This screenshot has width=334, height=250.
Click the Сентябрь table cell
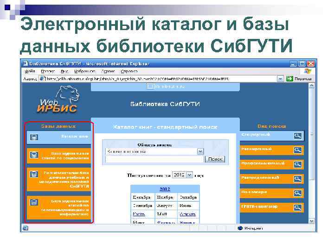pos(143,206)
